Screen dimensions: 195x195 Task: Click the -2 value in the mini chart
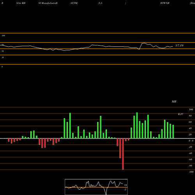pyautogui.click(x=125, y=190)
